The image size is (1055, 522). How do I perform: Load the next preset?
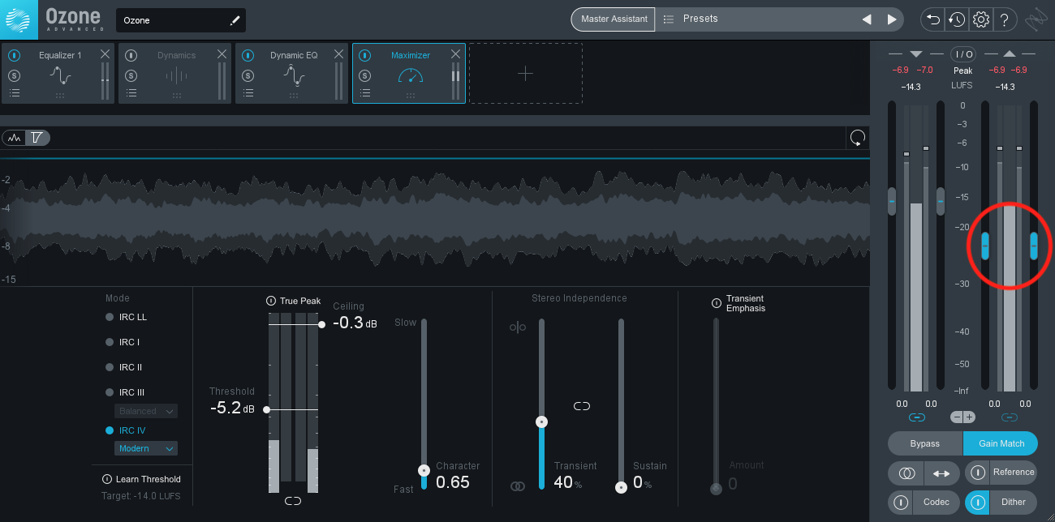click(892, 19)
